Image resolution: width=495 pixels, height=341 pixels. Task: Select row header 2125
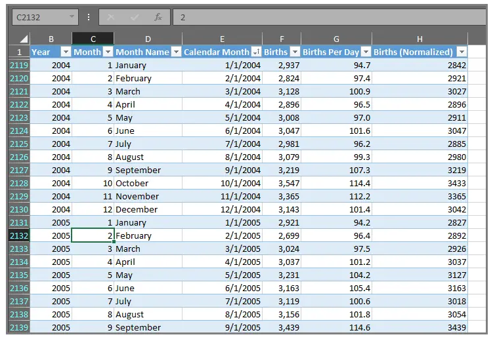point(19,144)
